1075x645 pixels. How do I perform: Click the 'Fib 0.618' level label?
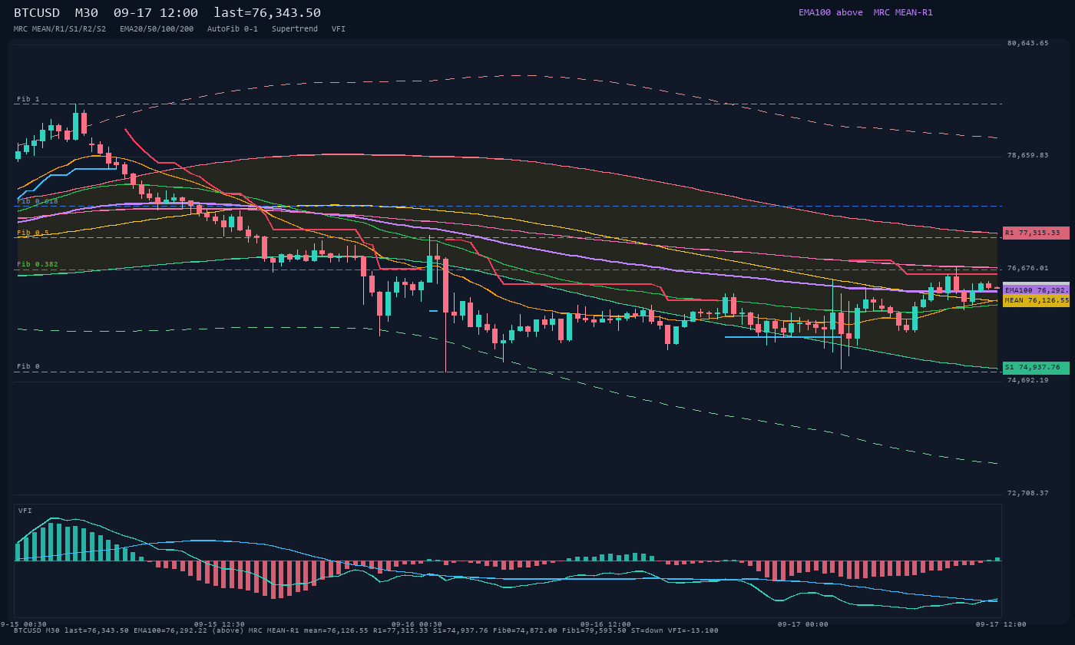(38, 201)
